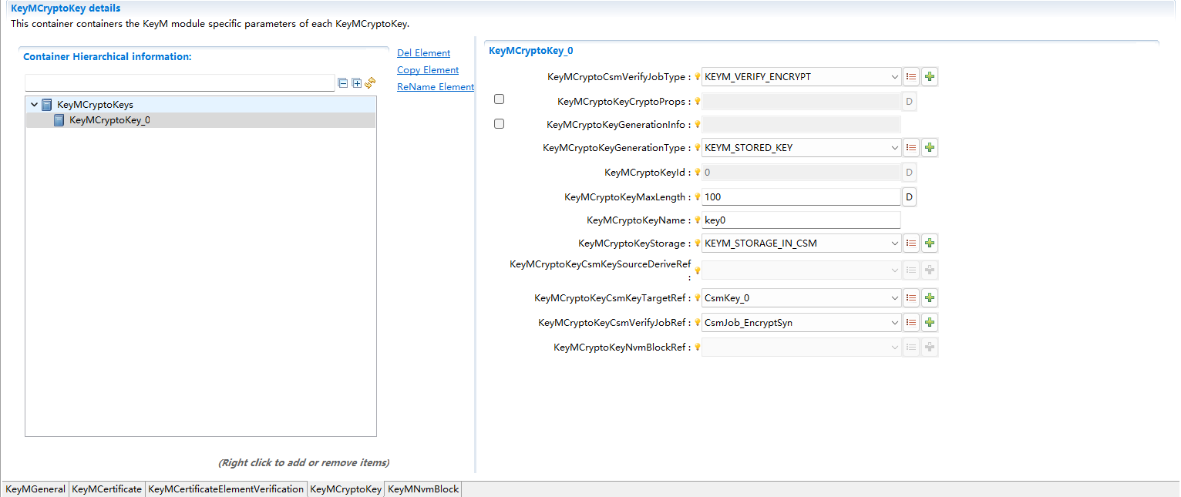The width and height of the screenshot is (1181, 497).
Task: Click list icon beside KeyMCryptoCsmVerifyJobType
Action: (x=911, y=77)
